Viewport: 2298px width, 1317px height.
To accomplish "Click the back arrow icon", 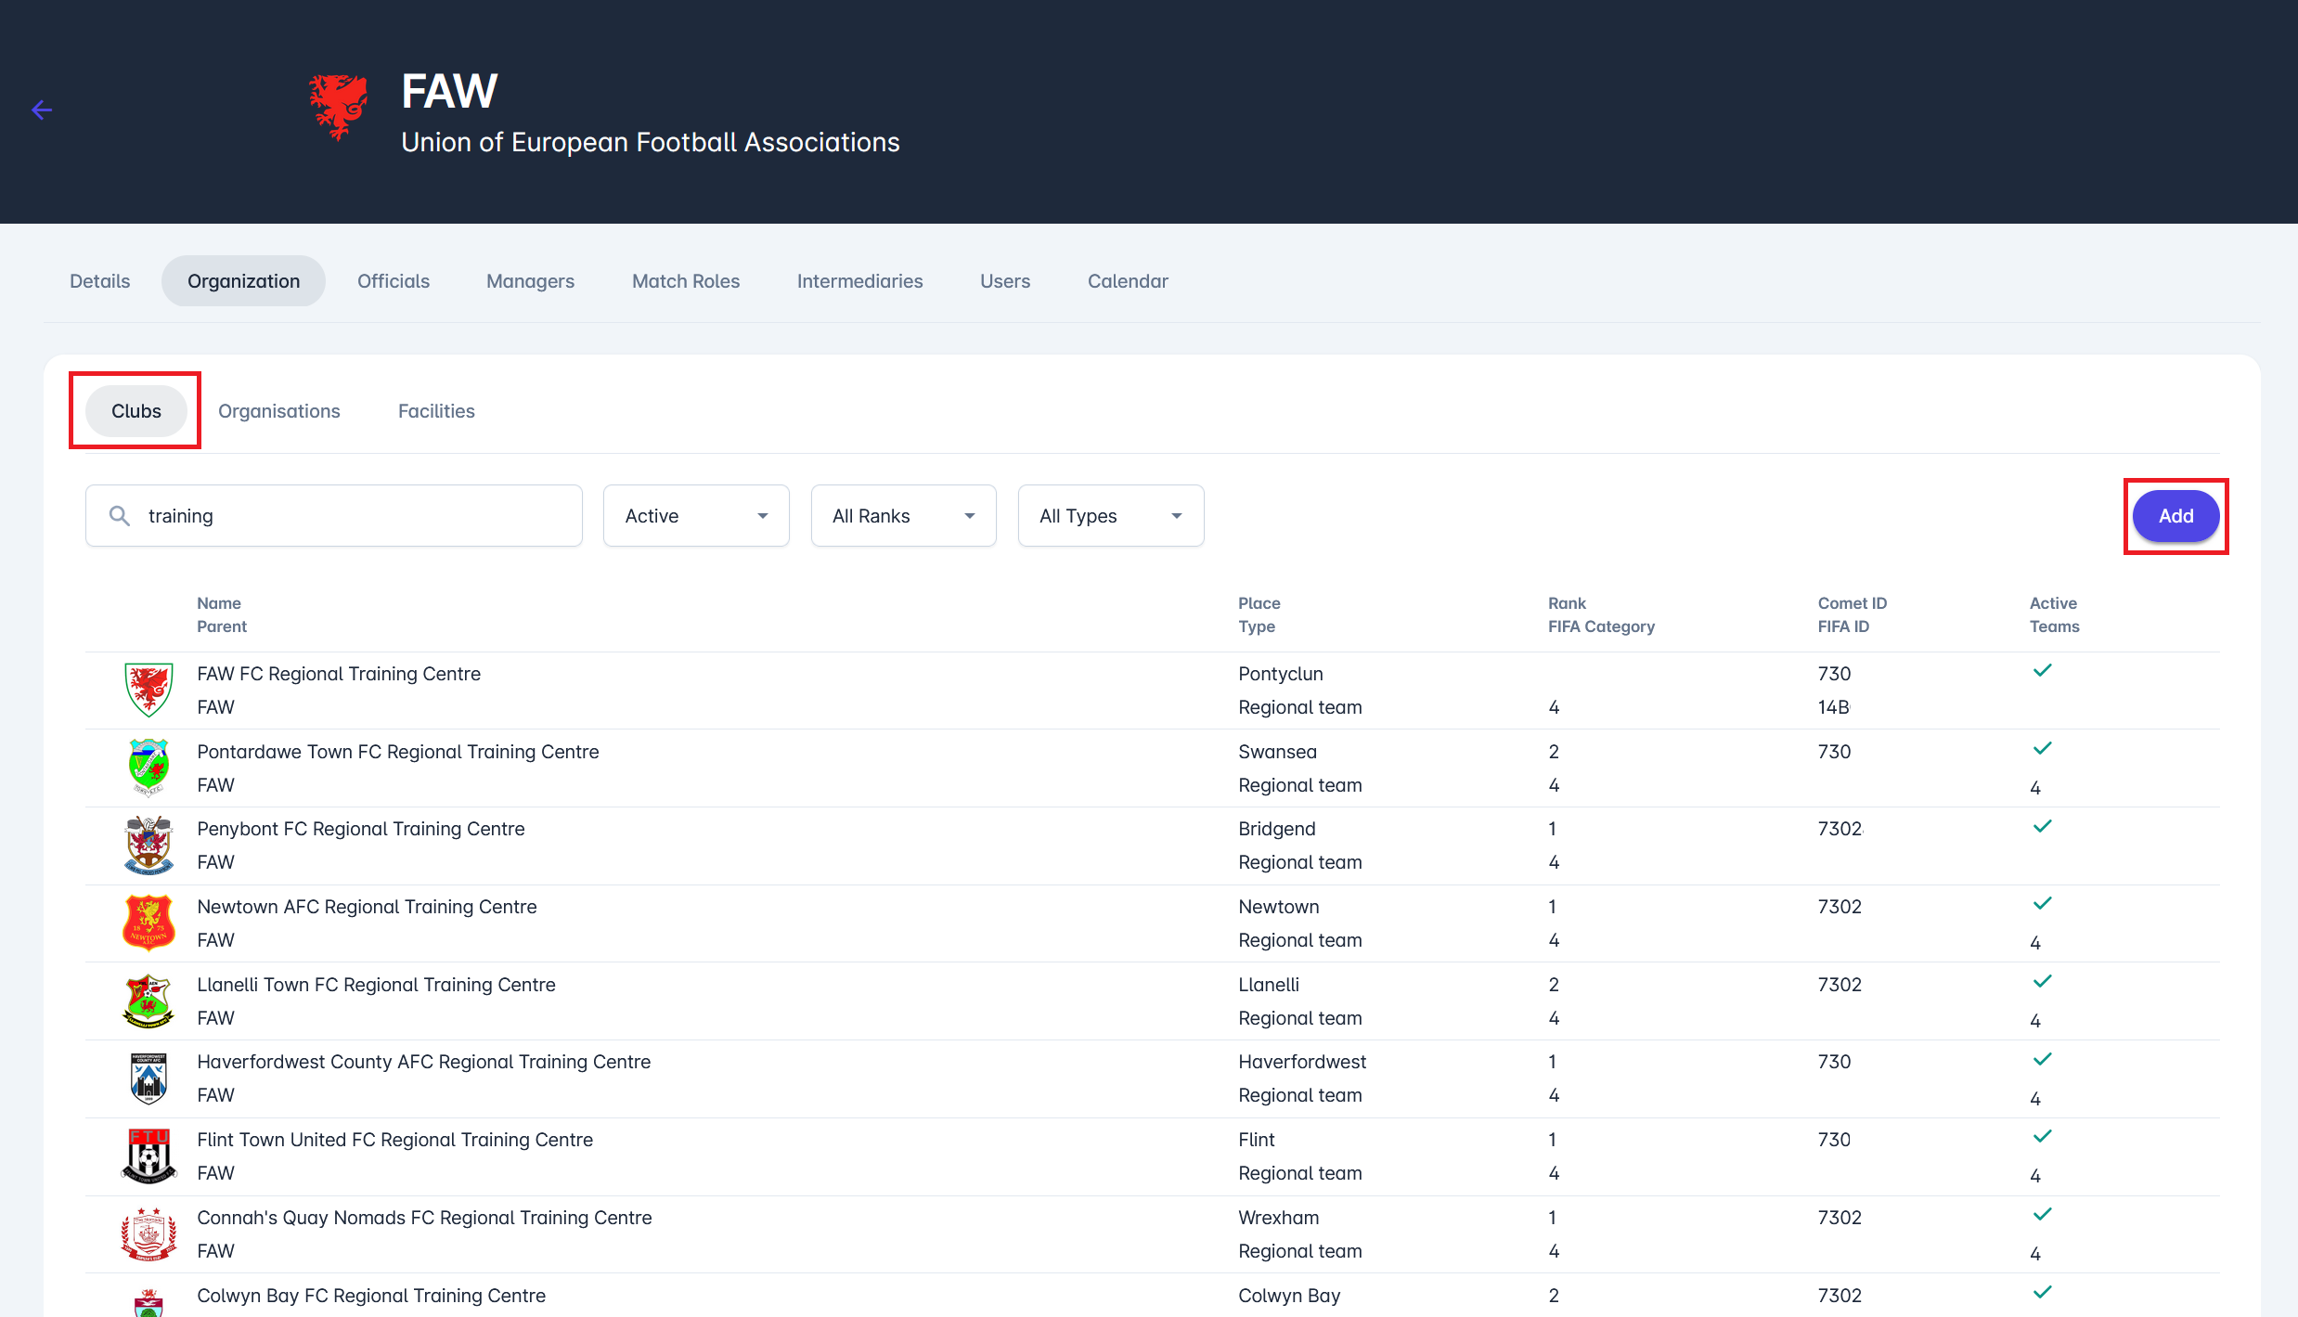I will click(42, 110).
